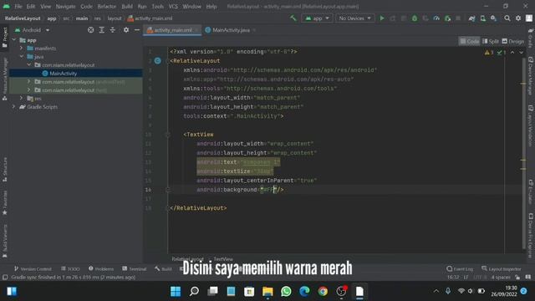
Task: Run the app with green play button
Action: click(x=382, y=18)
